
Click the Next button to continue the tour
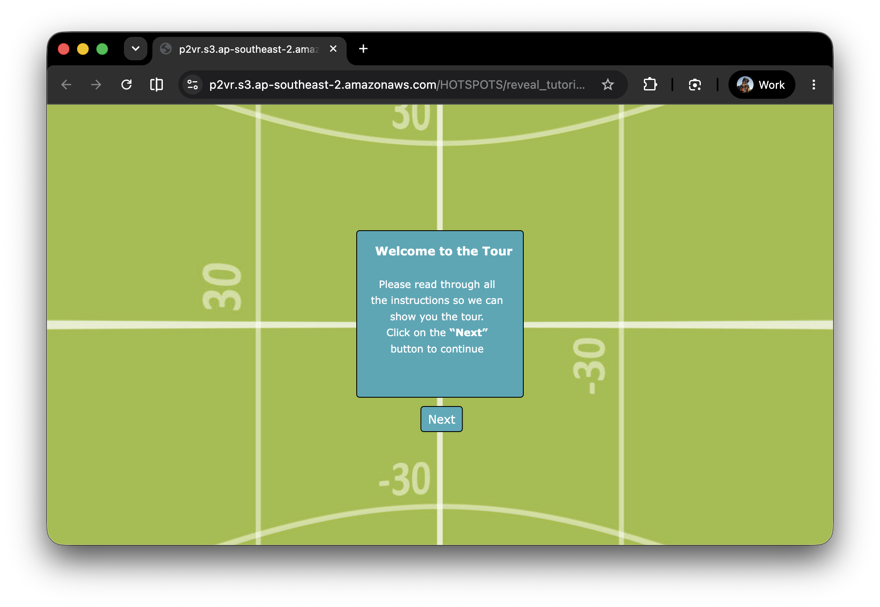pos(441,419)
